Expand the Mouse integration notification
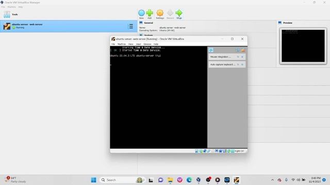The height and width of the screenshot is (185, 330). [x=238, y=57]
